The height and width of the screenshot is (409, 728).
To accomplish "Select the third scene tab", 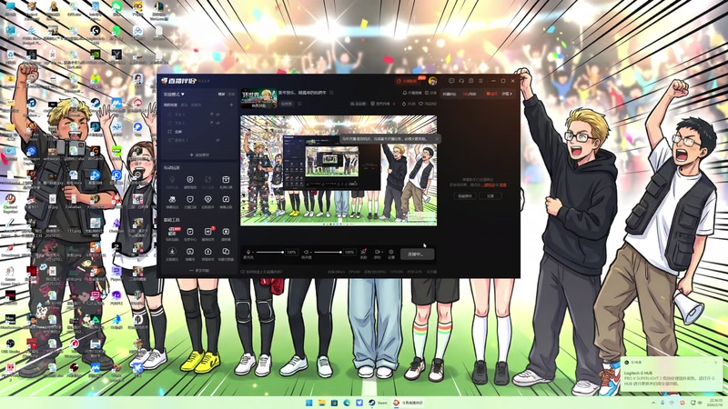I will (x=196, y=105).
